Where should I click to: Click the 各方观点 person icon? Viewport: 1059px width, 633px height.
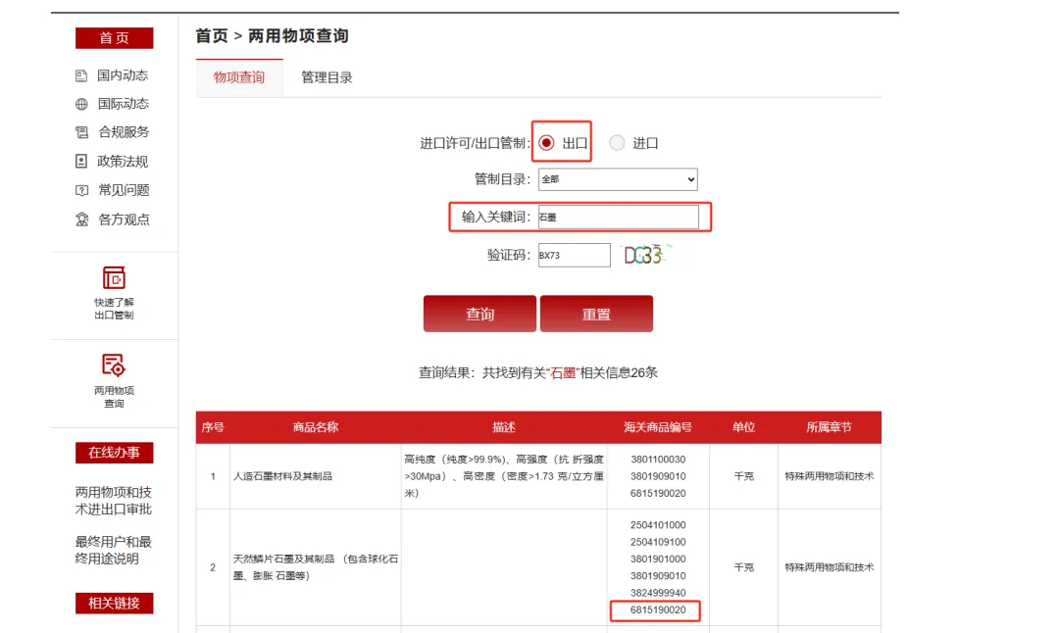point(81,219)
